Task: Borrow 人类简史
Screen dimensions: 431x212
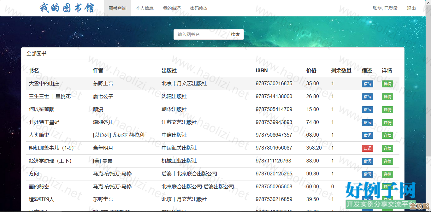Action: [367, 135]
